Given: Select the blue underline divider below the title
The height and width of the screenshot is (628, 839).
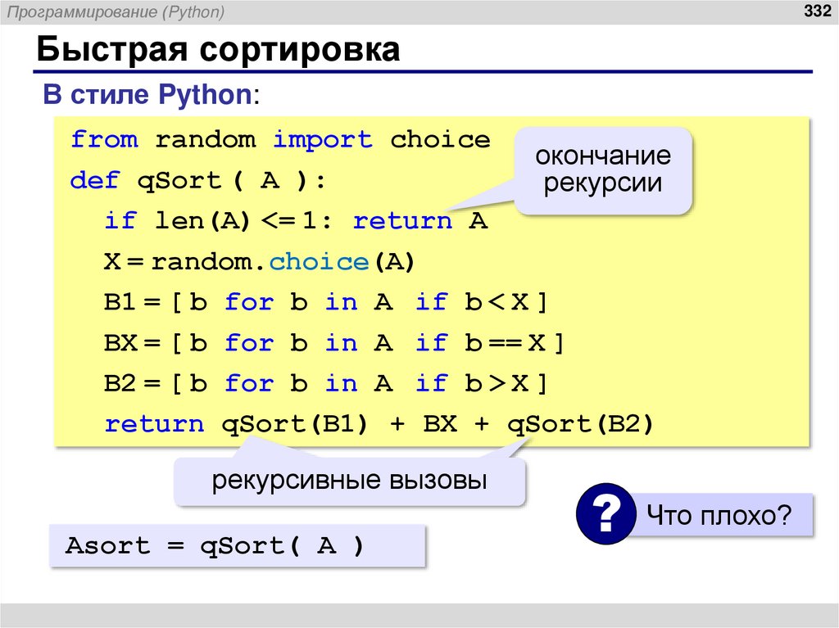Looking at the screenshot, I should [x=419, y=70].
